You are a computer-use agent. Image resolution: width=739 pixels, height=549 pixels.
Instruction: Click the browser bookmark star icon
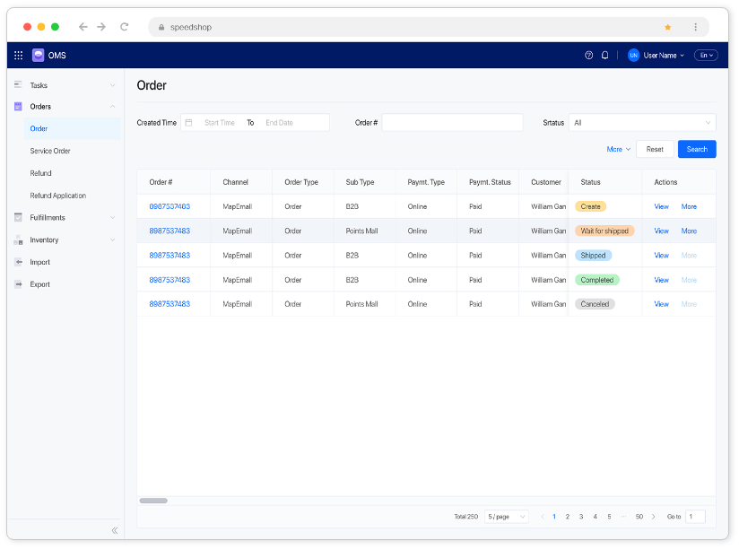(x=667, y=27)
